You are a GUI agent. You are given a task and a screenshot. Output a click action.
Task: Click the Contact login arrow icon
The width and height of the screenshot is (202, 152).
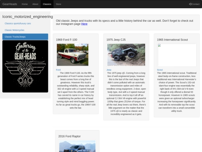pyautogui.click(x=190, y=4)
